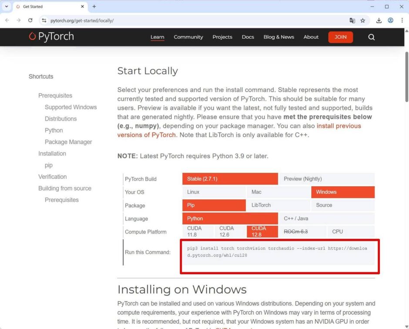Expand the tab search dropdown arrow
Viewport: 409px width, 329px height.
(7, 7)
